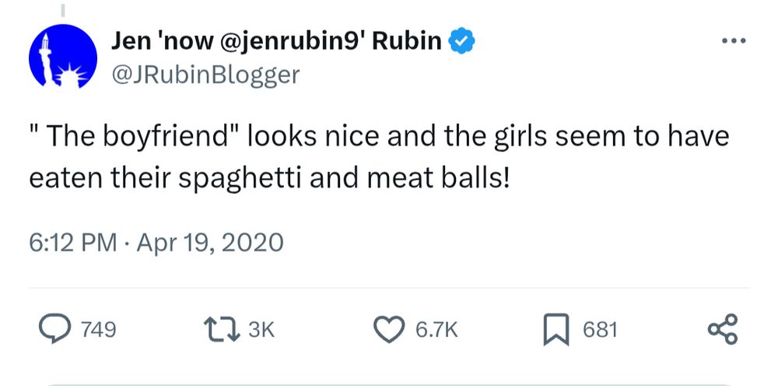778x386 pixels.
Task: Open the three-dot more options menu
Action: [x=732, y=42]
